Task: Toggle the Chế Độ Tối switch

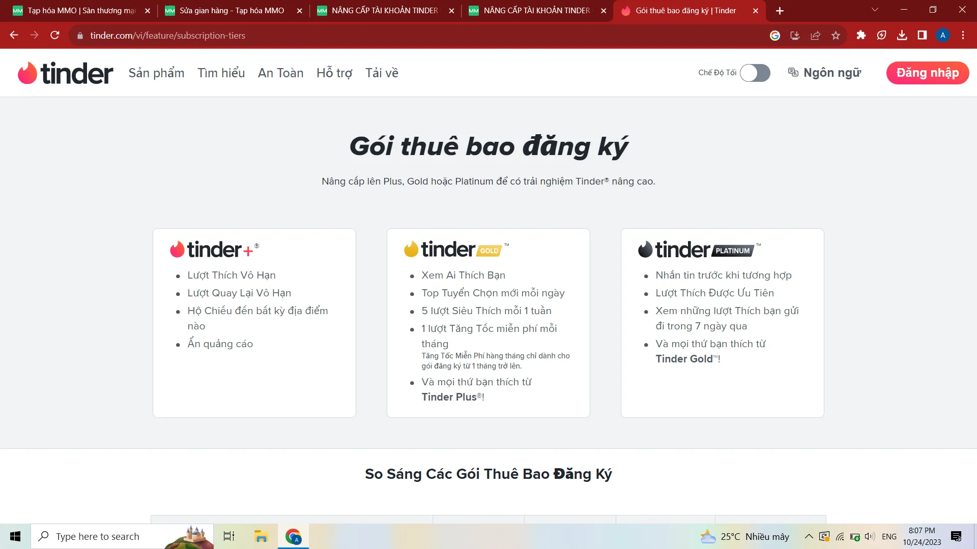Action: click(755, 73)
